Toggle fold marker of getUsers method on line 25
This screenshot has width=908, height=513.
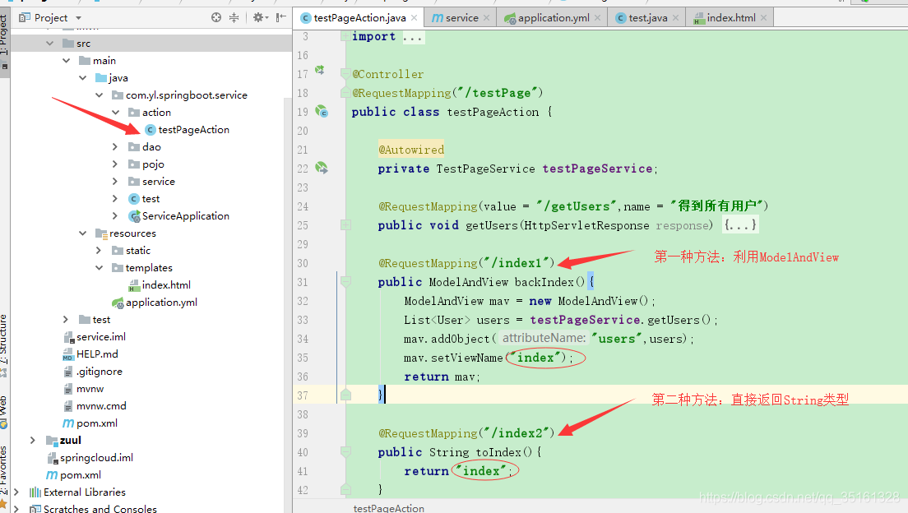click(x=345, y=225)
